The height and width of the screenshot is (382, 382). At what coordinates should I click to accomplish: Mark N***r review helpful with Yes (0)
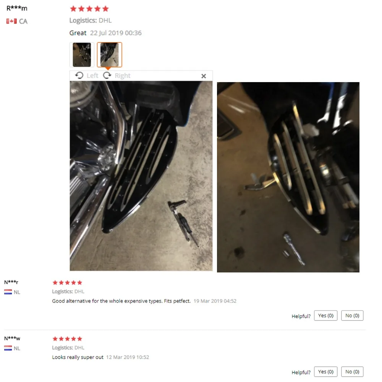(326, 316)
